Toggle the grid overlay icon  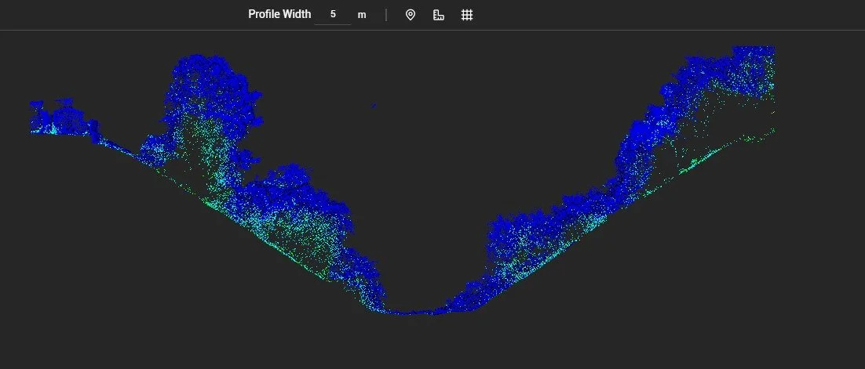[467, 15]
